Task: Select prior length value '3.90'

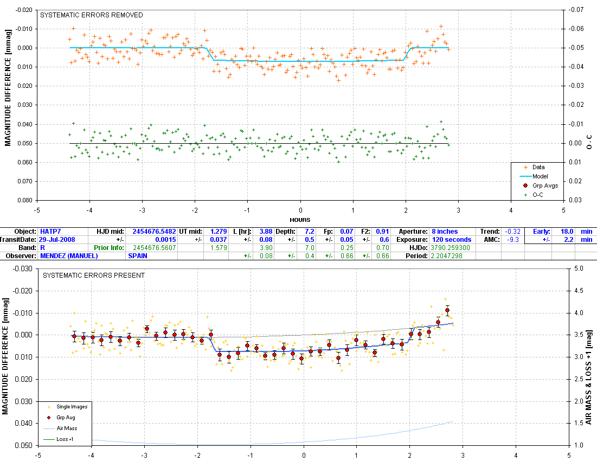Action: pos(266,248)
